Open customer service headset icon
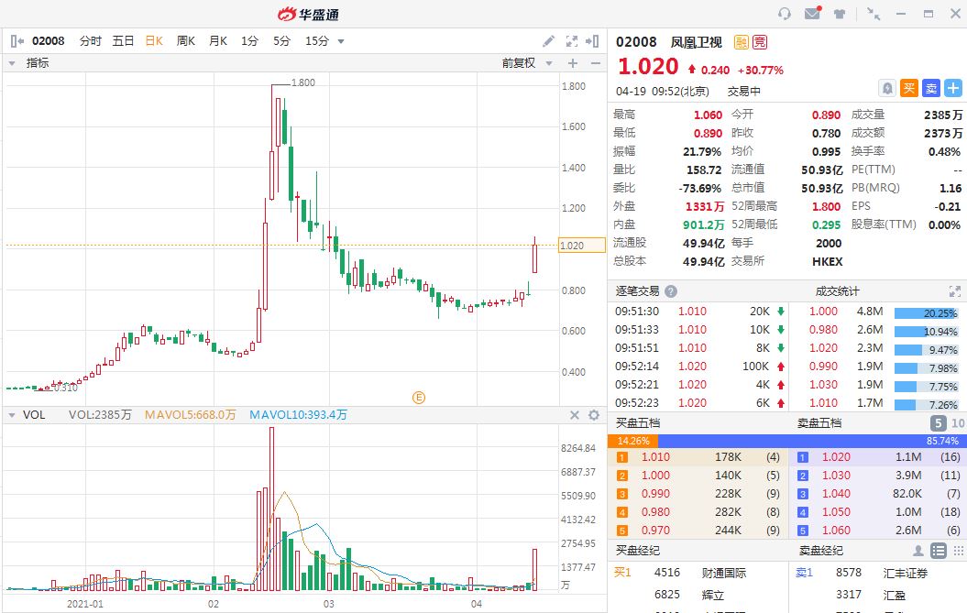Image resolution: width=967 pixels, height=613 pixels. coord(785,14)
